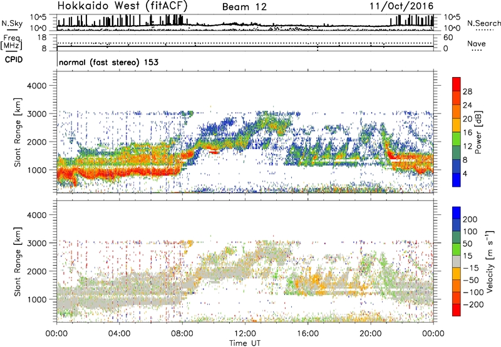Image resolution: width=501 pixels, height=347 pixels.
Task: Click the 0 tick label beside Nave
Action: tap(446, 49)
